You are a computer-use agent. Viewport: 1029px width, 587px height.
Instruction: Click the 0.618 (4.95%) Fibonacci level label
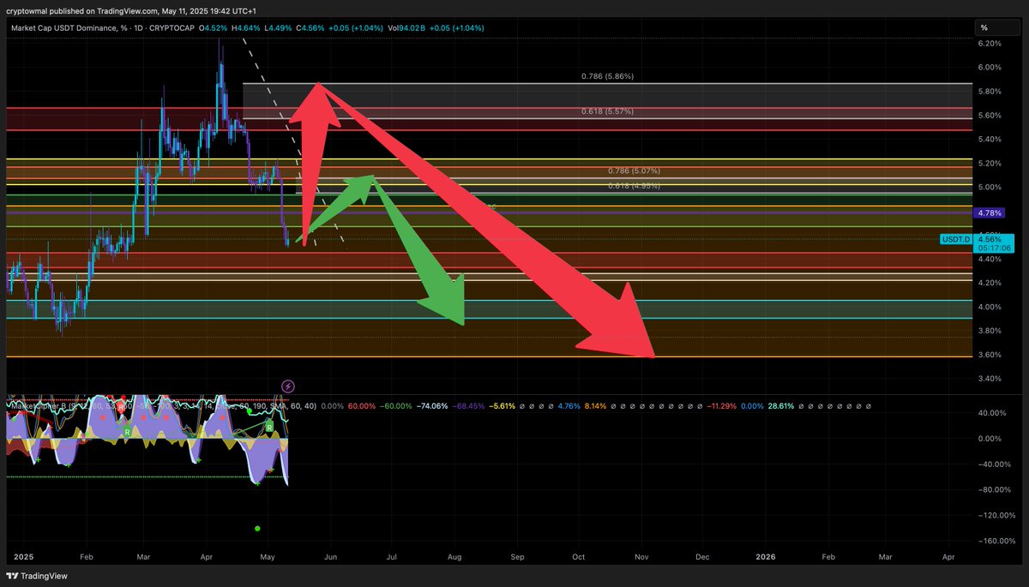click(x=633, y=186)
